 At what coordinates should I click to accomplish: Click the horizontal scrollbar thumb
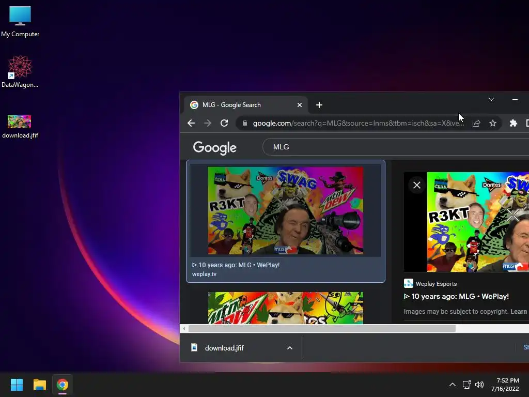click(x=322, y=328)
